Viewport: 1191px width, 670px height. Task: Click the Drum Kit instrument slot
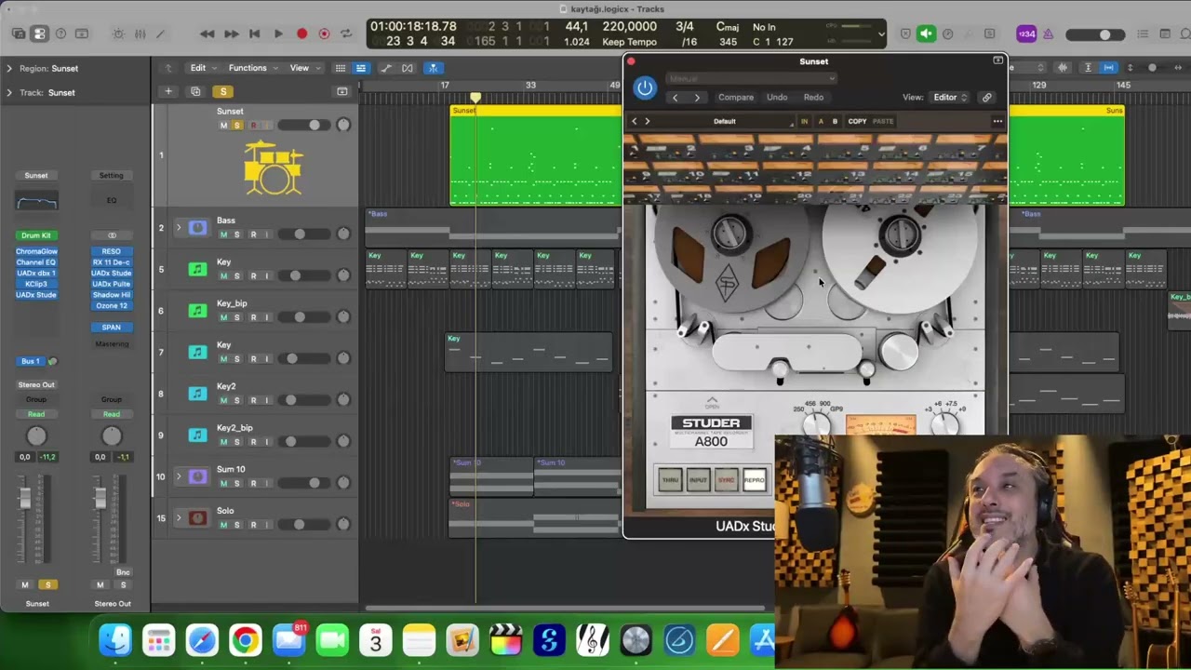[36, 235]
